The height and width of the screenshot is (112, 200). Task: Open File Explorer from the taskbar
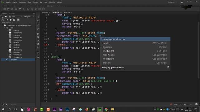[x=112, y=109]
